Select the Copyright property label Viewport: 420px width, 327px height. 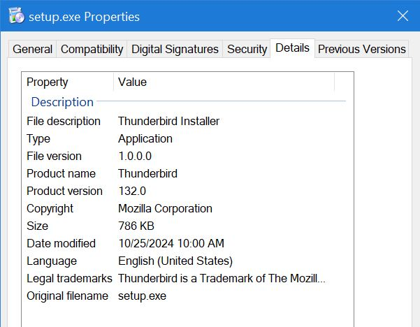(x=50, y=209)
